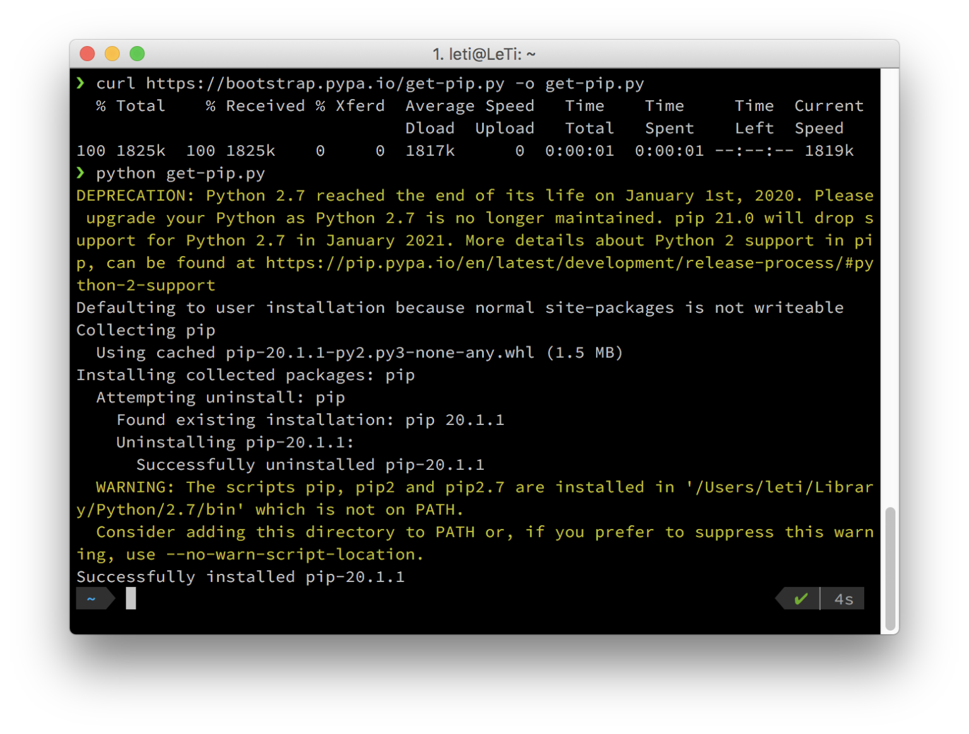Click the Successfully installed pip-20.1.1 line
Screen dimensions: 969x734
point(240,577)
